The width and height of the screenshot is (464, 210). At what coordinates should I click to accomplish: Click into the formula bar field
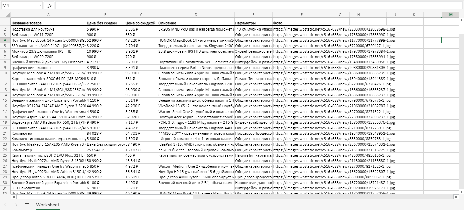coord(259,6)
